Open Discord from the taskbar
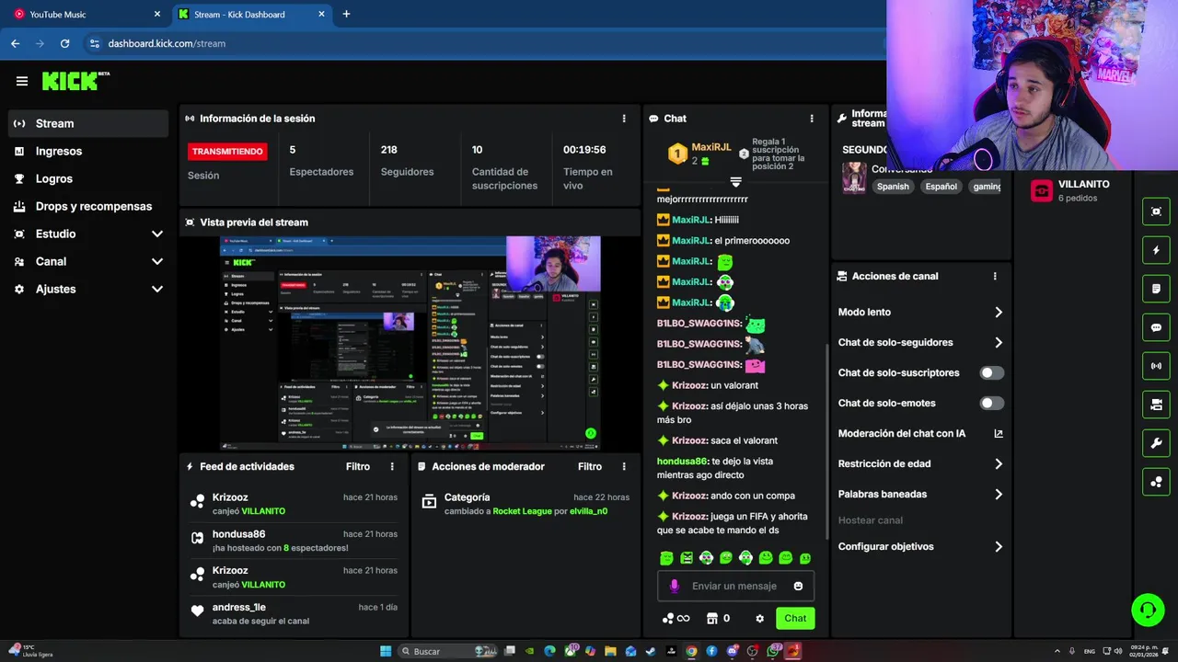The height and width of the screenshot is (662, 1178). [x=732, y=651]
